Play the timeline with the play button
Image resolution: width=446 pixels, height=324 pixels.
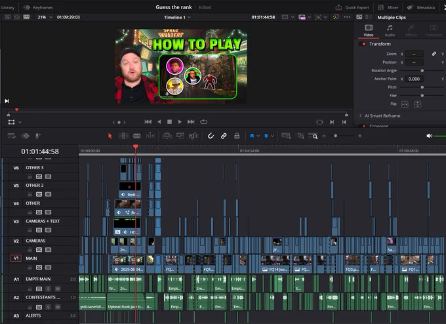[180, 122]
